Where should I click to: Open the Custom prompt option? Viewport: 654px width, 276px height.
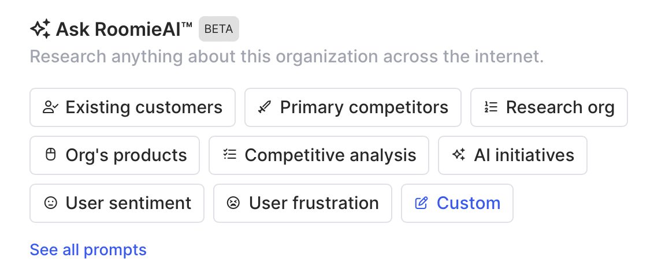coord(457,203)
